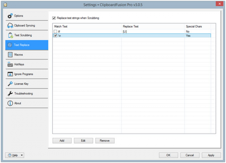Click the Macros sheet icon
Screen dimensions: 226x163
10,55
